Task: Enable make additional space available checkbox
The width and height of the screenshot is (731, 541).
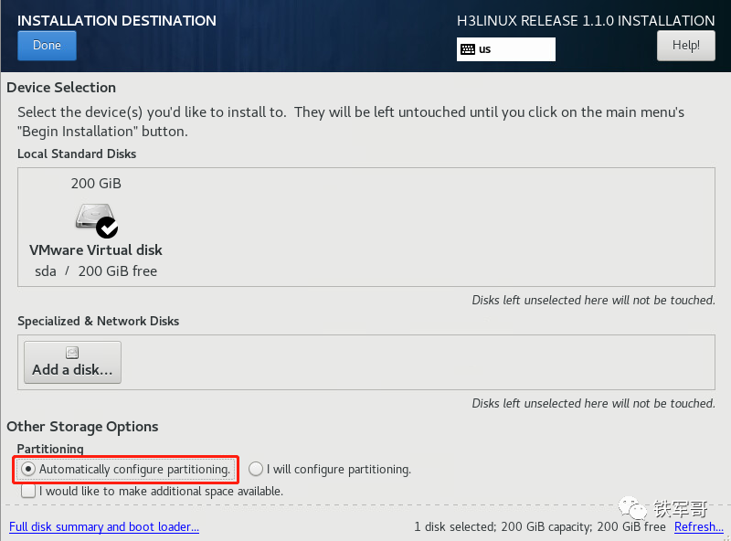Action: coord(28,491)
